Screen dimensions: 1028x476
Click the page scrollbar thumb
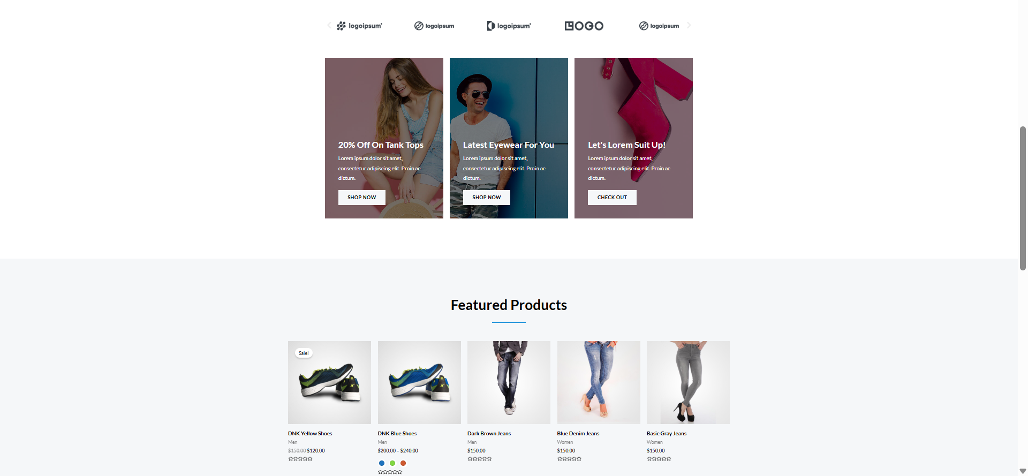click(x=1023, y=198)
